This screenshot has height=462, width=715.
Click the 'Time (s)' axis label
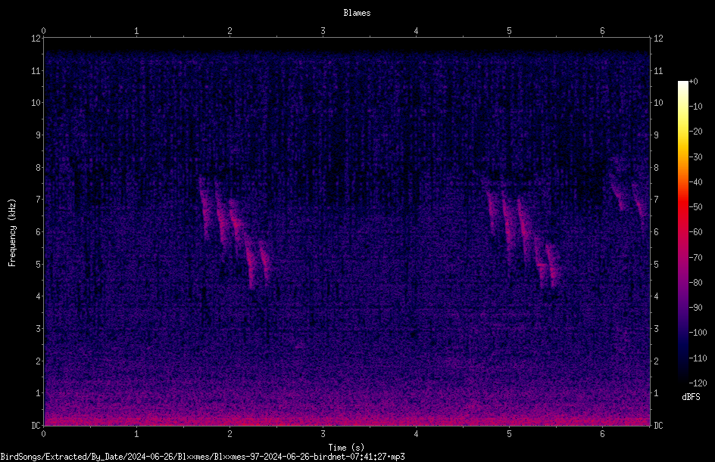[x=346, y=448]
